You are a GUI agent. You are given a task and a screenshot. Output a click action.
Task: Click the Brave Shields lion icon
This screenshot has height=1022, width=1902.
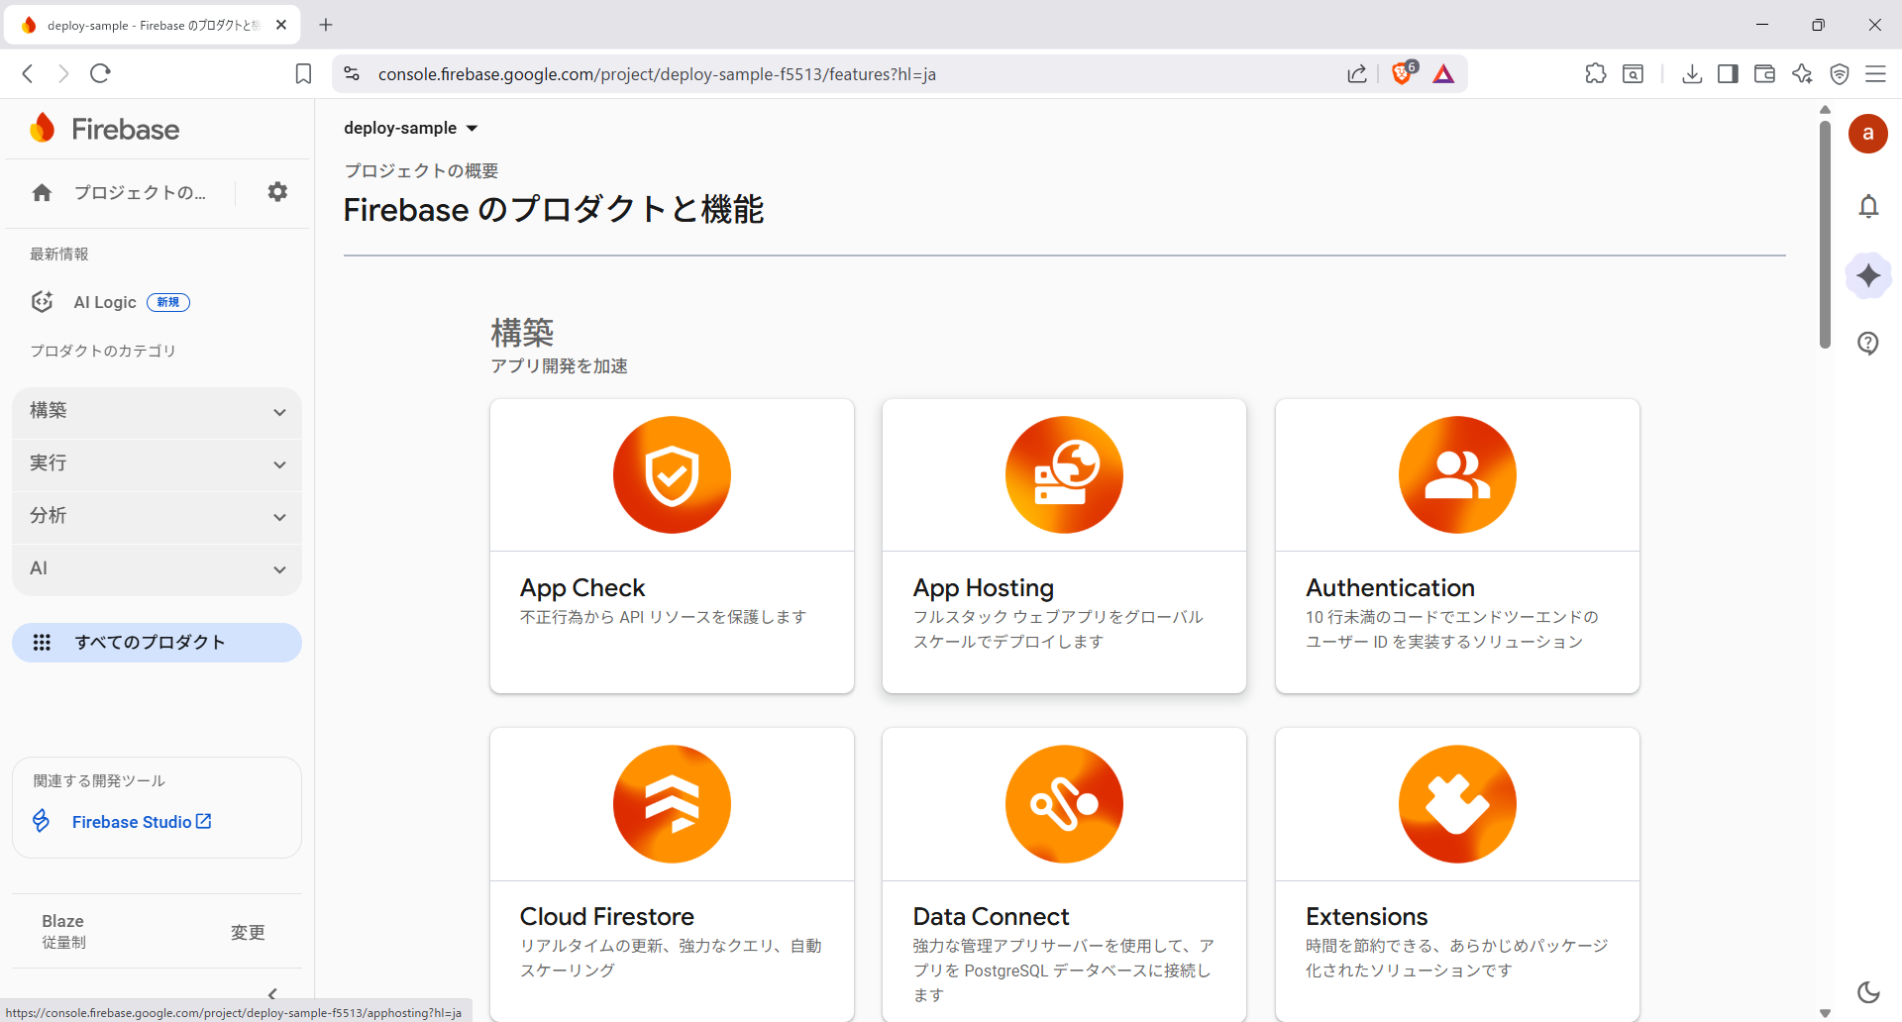click(x=1403, y=73)
